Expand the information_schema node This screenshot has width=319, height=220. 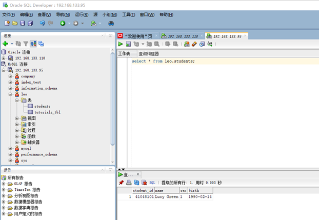(x=10, y=88)
